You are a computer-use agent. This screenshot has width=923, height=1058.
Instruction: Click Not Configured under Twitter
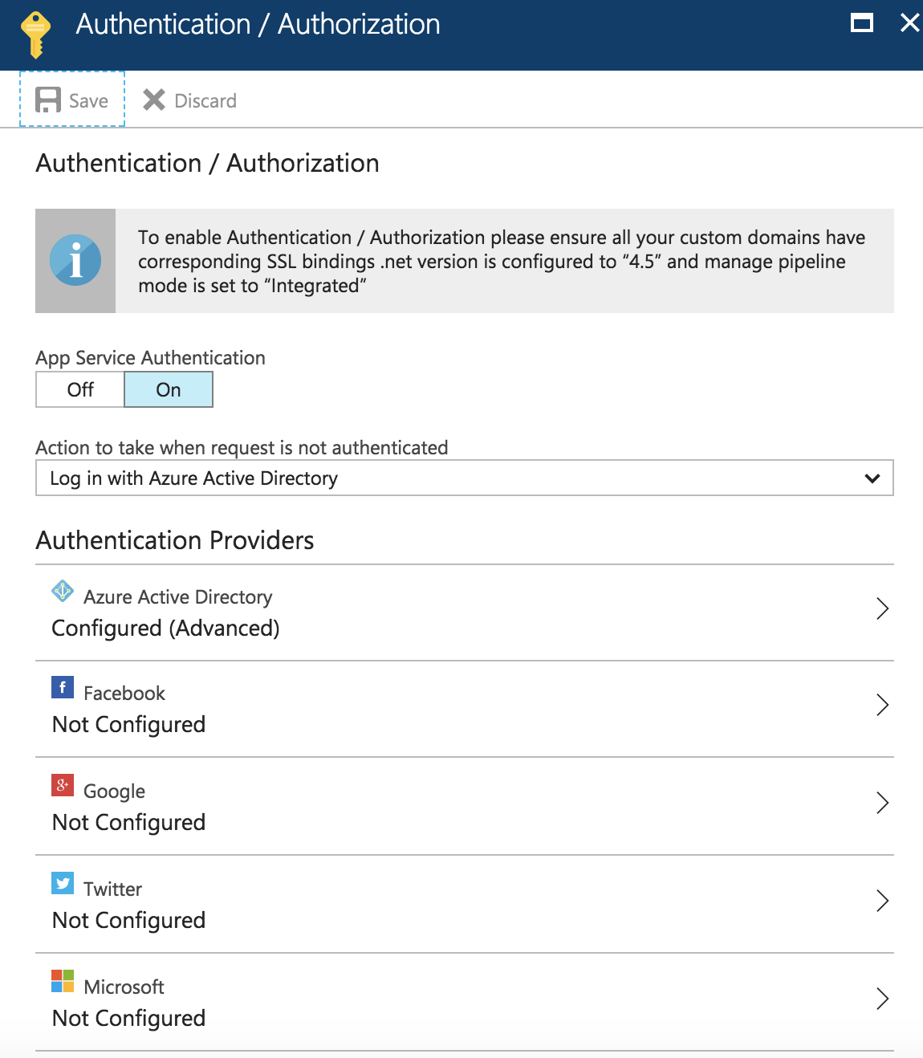click(128, 921)
